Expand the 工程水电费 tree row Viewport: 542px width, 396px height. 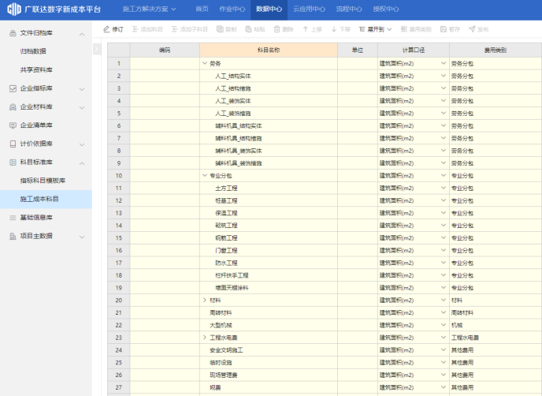pos(205,338)
